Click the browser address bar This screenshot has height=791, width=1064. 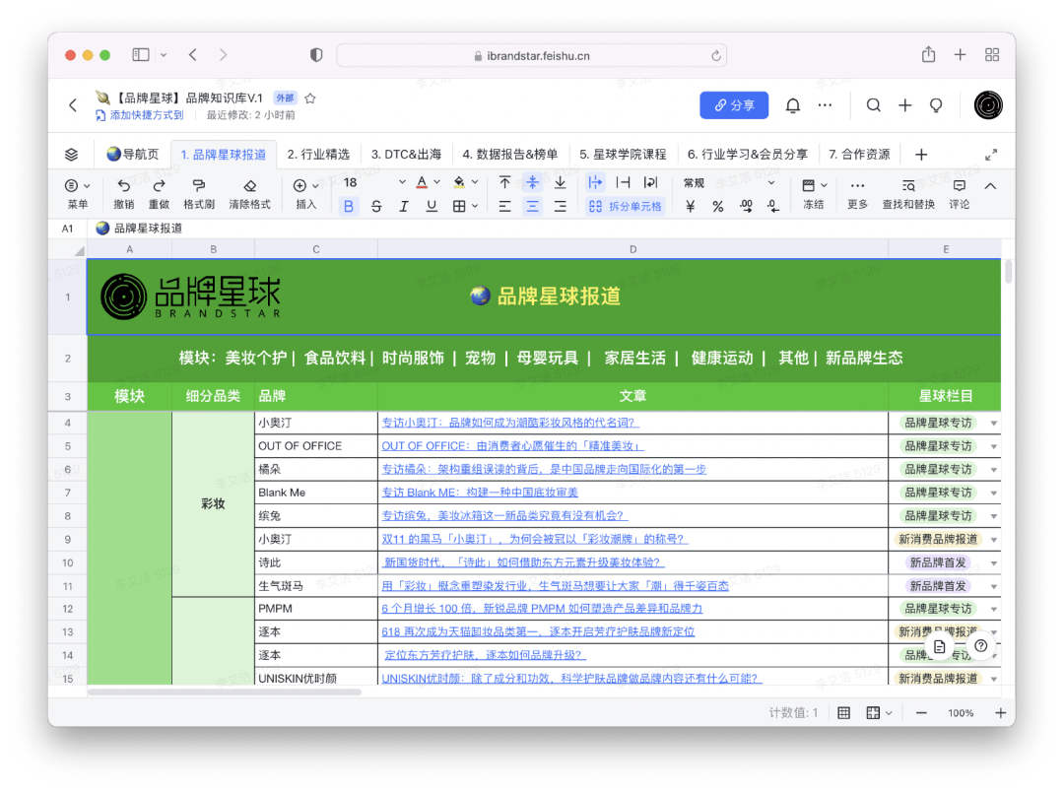[531, 55]
